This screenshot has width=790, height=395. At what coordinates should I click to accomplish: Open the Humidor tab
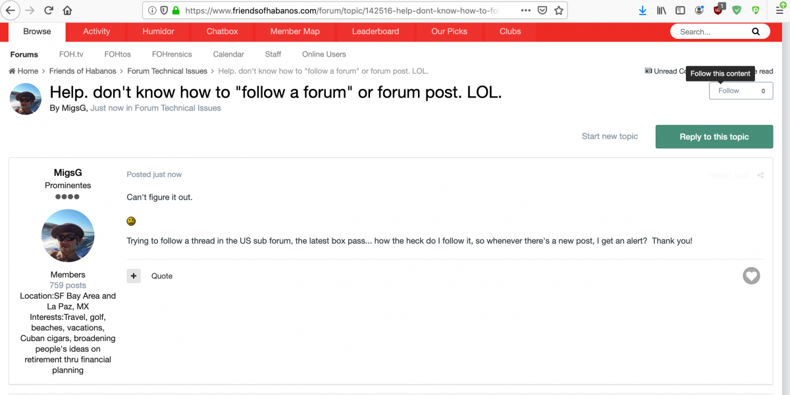pyautogui.click(x=159, y=32)
